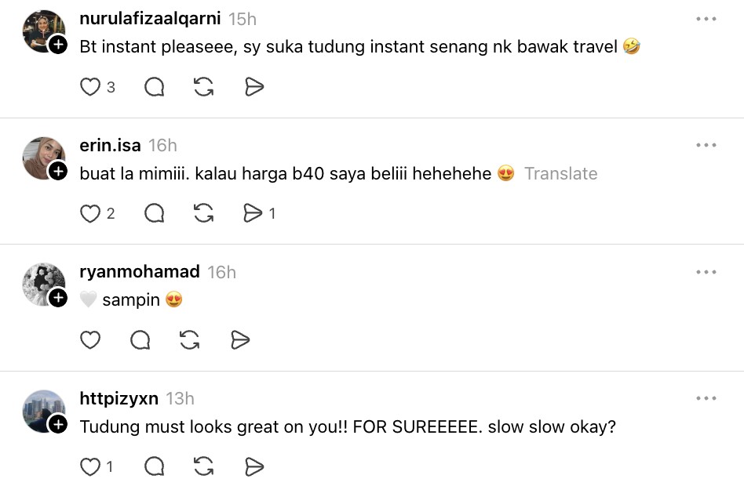
Task: Reply to httpizyxn's comment
Action: point(155,467)
